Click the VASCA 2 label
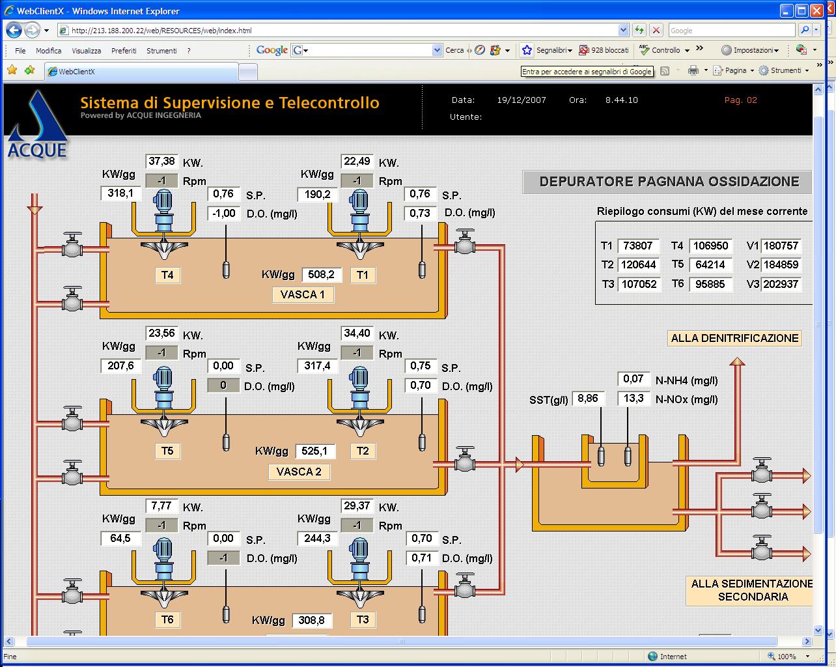Image resolution: width=836 pixels, height=667 pixels. 300,472
